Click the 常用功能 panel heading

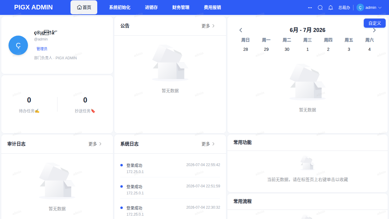click(243, 142)
